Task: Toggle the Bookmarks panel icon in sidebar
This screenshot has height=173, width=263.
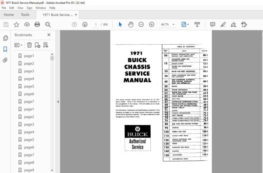Action: coord(5,49)
